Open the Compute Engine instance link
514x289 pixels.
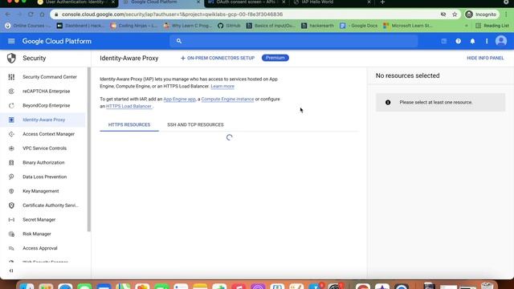click(x=227, y=99)
